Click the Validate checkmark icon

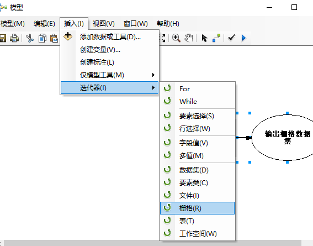[x=231, y=38]
